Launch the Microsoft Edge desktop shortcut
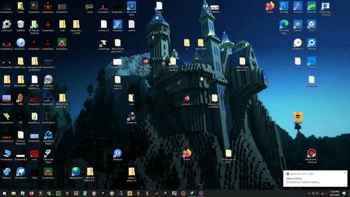Image resolution: width=350 pixels, height=197 pixels. pyautogui.click(x=284, y=27)
